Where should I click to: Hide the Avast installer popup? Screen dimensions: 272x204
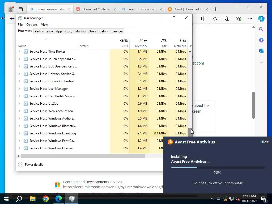pyautogui.click(x=264, y=142)
